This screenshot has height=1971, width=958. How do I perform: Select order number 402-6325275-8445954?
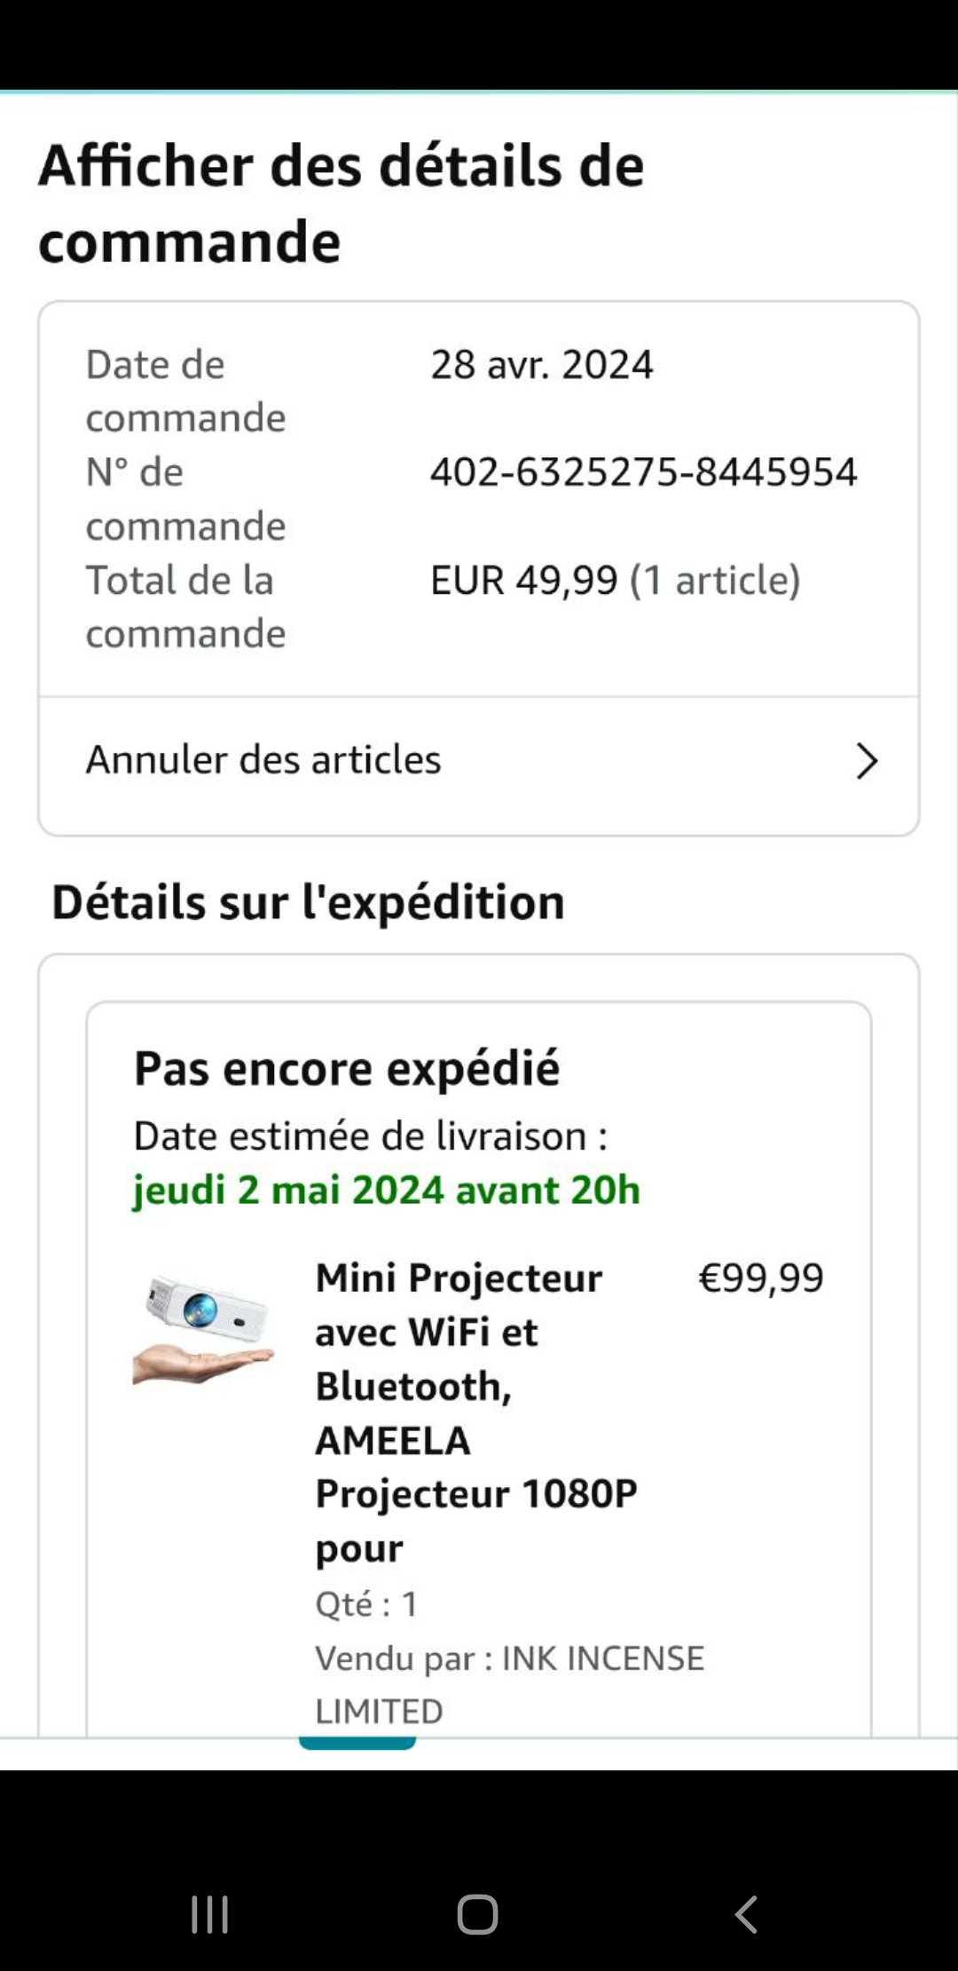coord(643,471)
